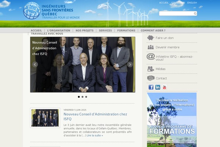Click the group members icon
This screenshot has width=220, height=147.
151,47
